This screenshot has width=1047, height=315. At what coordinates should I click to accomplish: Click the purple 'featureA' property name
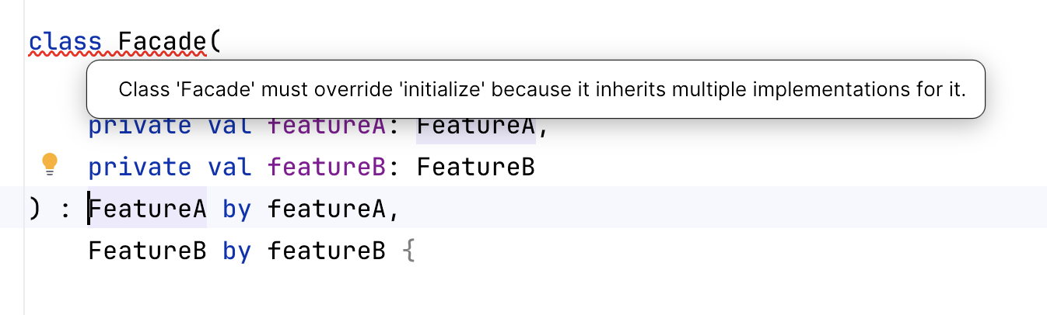[327, 127]
